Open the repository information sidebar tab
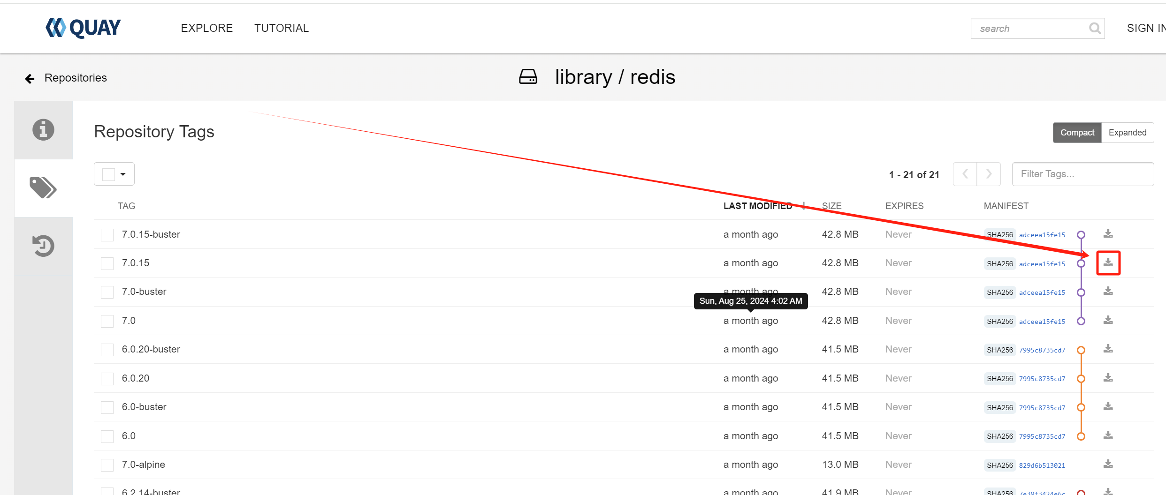1166x495 pixels. (43, 130)
